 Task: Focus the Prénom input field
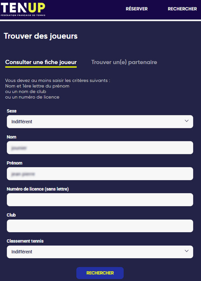pyautogui.click(x=100, y=174)
